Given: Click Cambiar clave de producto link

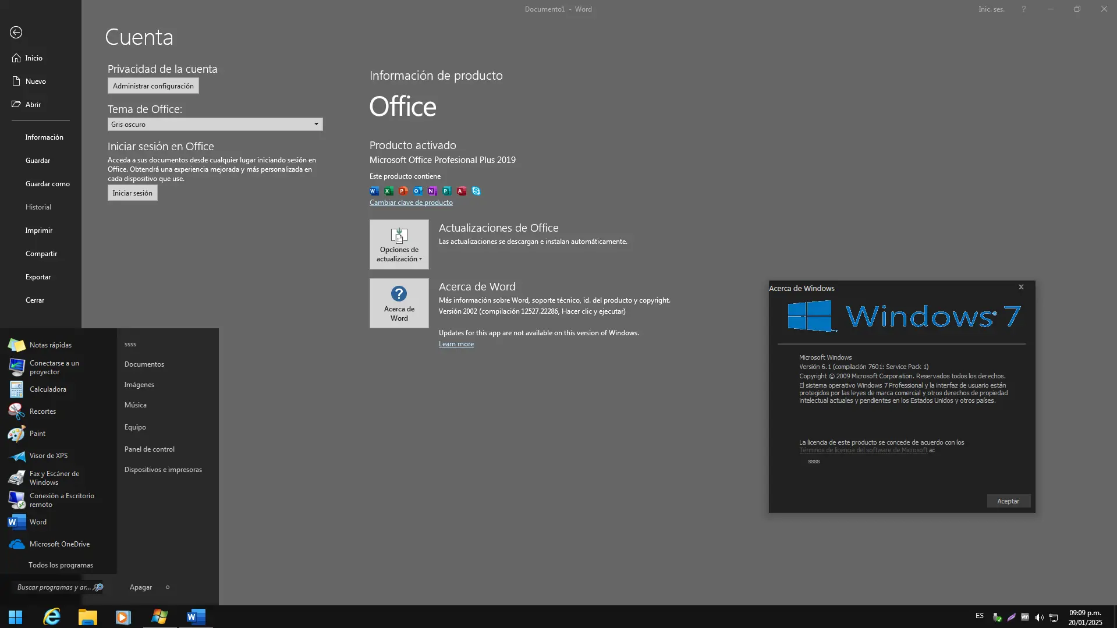Looking at the screenshot, I should pos(411,202).
